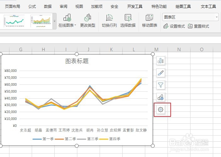Click the 移动图表 move chart icon
221x157 pixels.
point(149,18)
